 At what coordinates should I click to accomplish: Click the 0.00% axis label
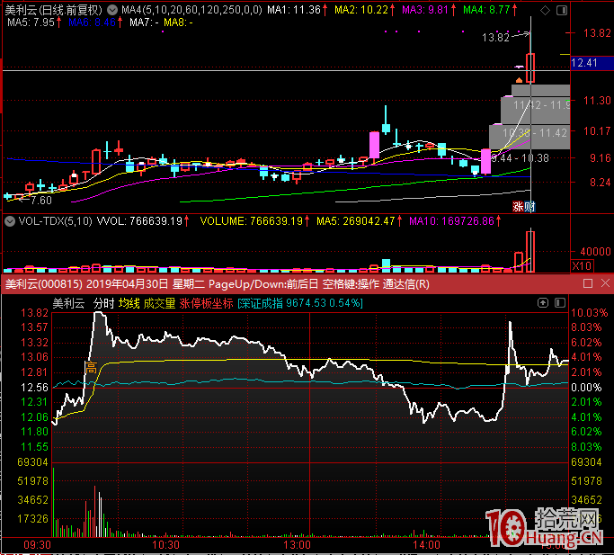586,388
